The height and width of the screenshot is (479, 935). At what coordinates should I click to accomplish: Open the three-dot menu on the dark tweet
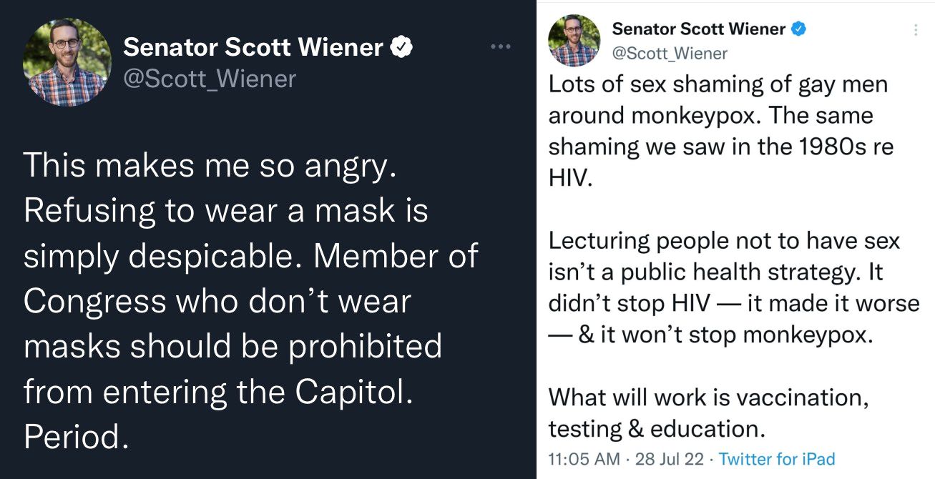pyautogui.click(x=501, y=47)
